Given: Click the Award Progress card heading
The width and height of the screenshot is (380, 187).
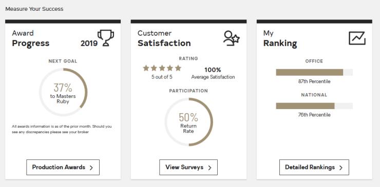Looking at the screenshot, I should [31, 38].
